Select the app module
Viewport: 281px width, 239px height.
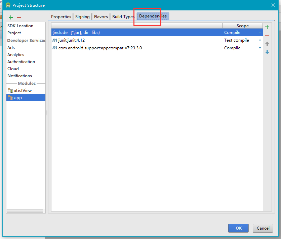pyautogui.click(x=26, y=98)
